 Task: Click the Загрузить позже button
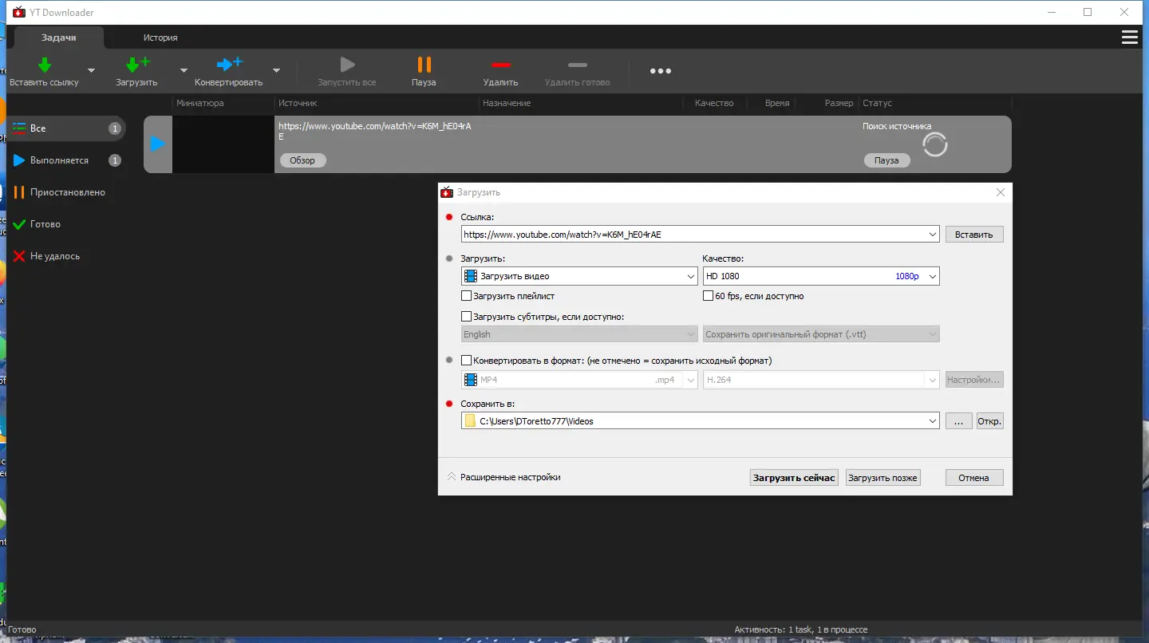click(x=883, y=478)
